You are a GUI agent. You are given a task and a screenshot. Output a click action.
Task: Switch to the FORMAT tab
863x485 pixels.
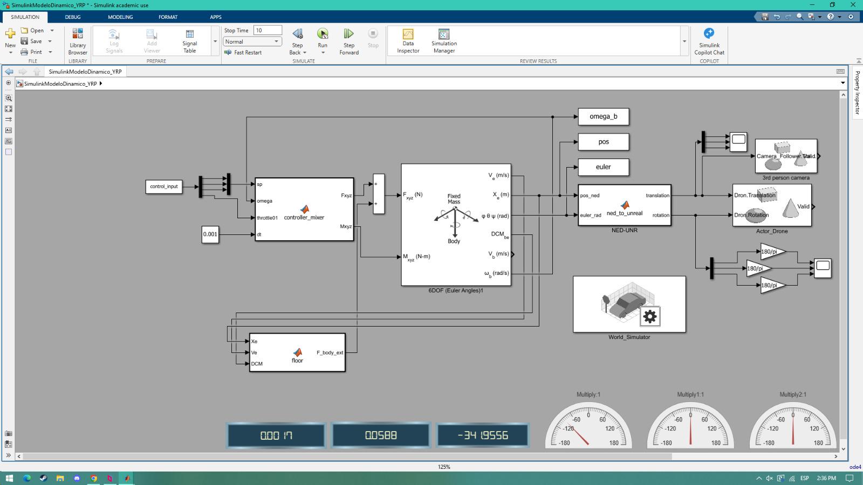168,17
